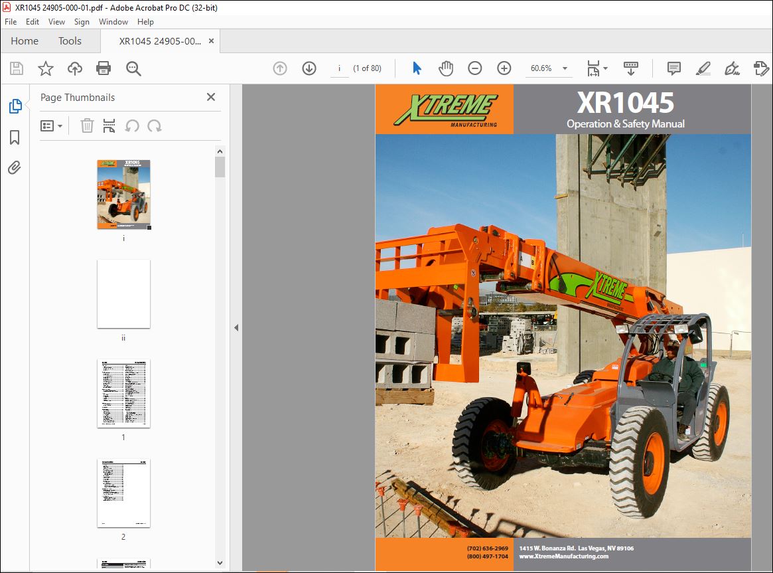
Task: Click the upload to cloud icon
Action: [75, 68]
